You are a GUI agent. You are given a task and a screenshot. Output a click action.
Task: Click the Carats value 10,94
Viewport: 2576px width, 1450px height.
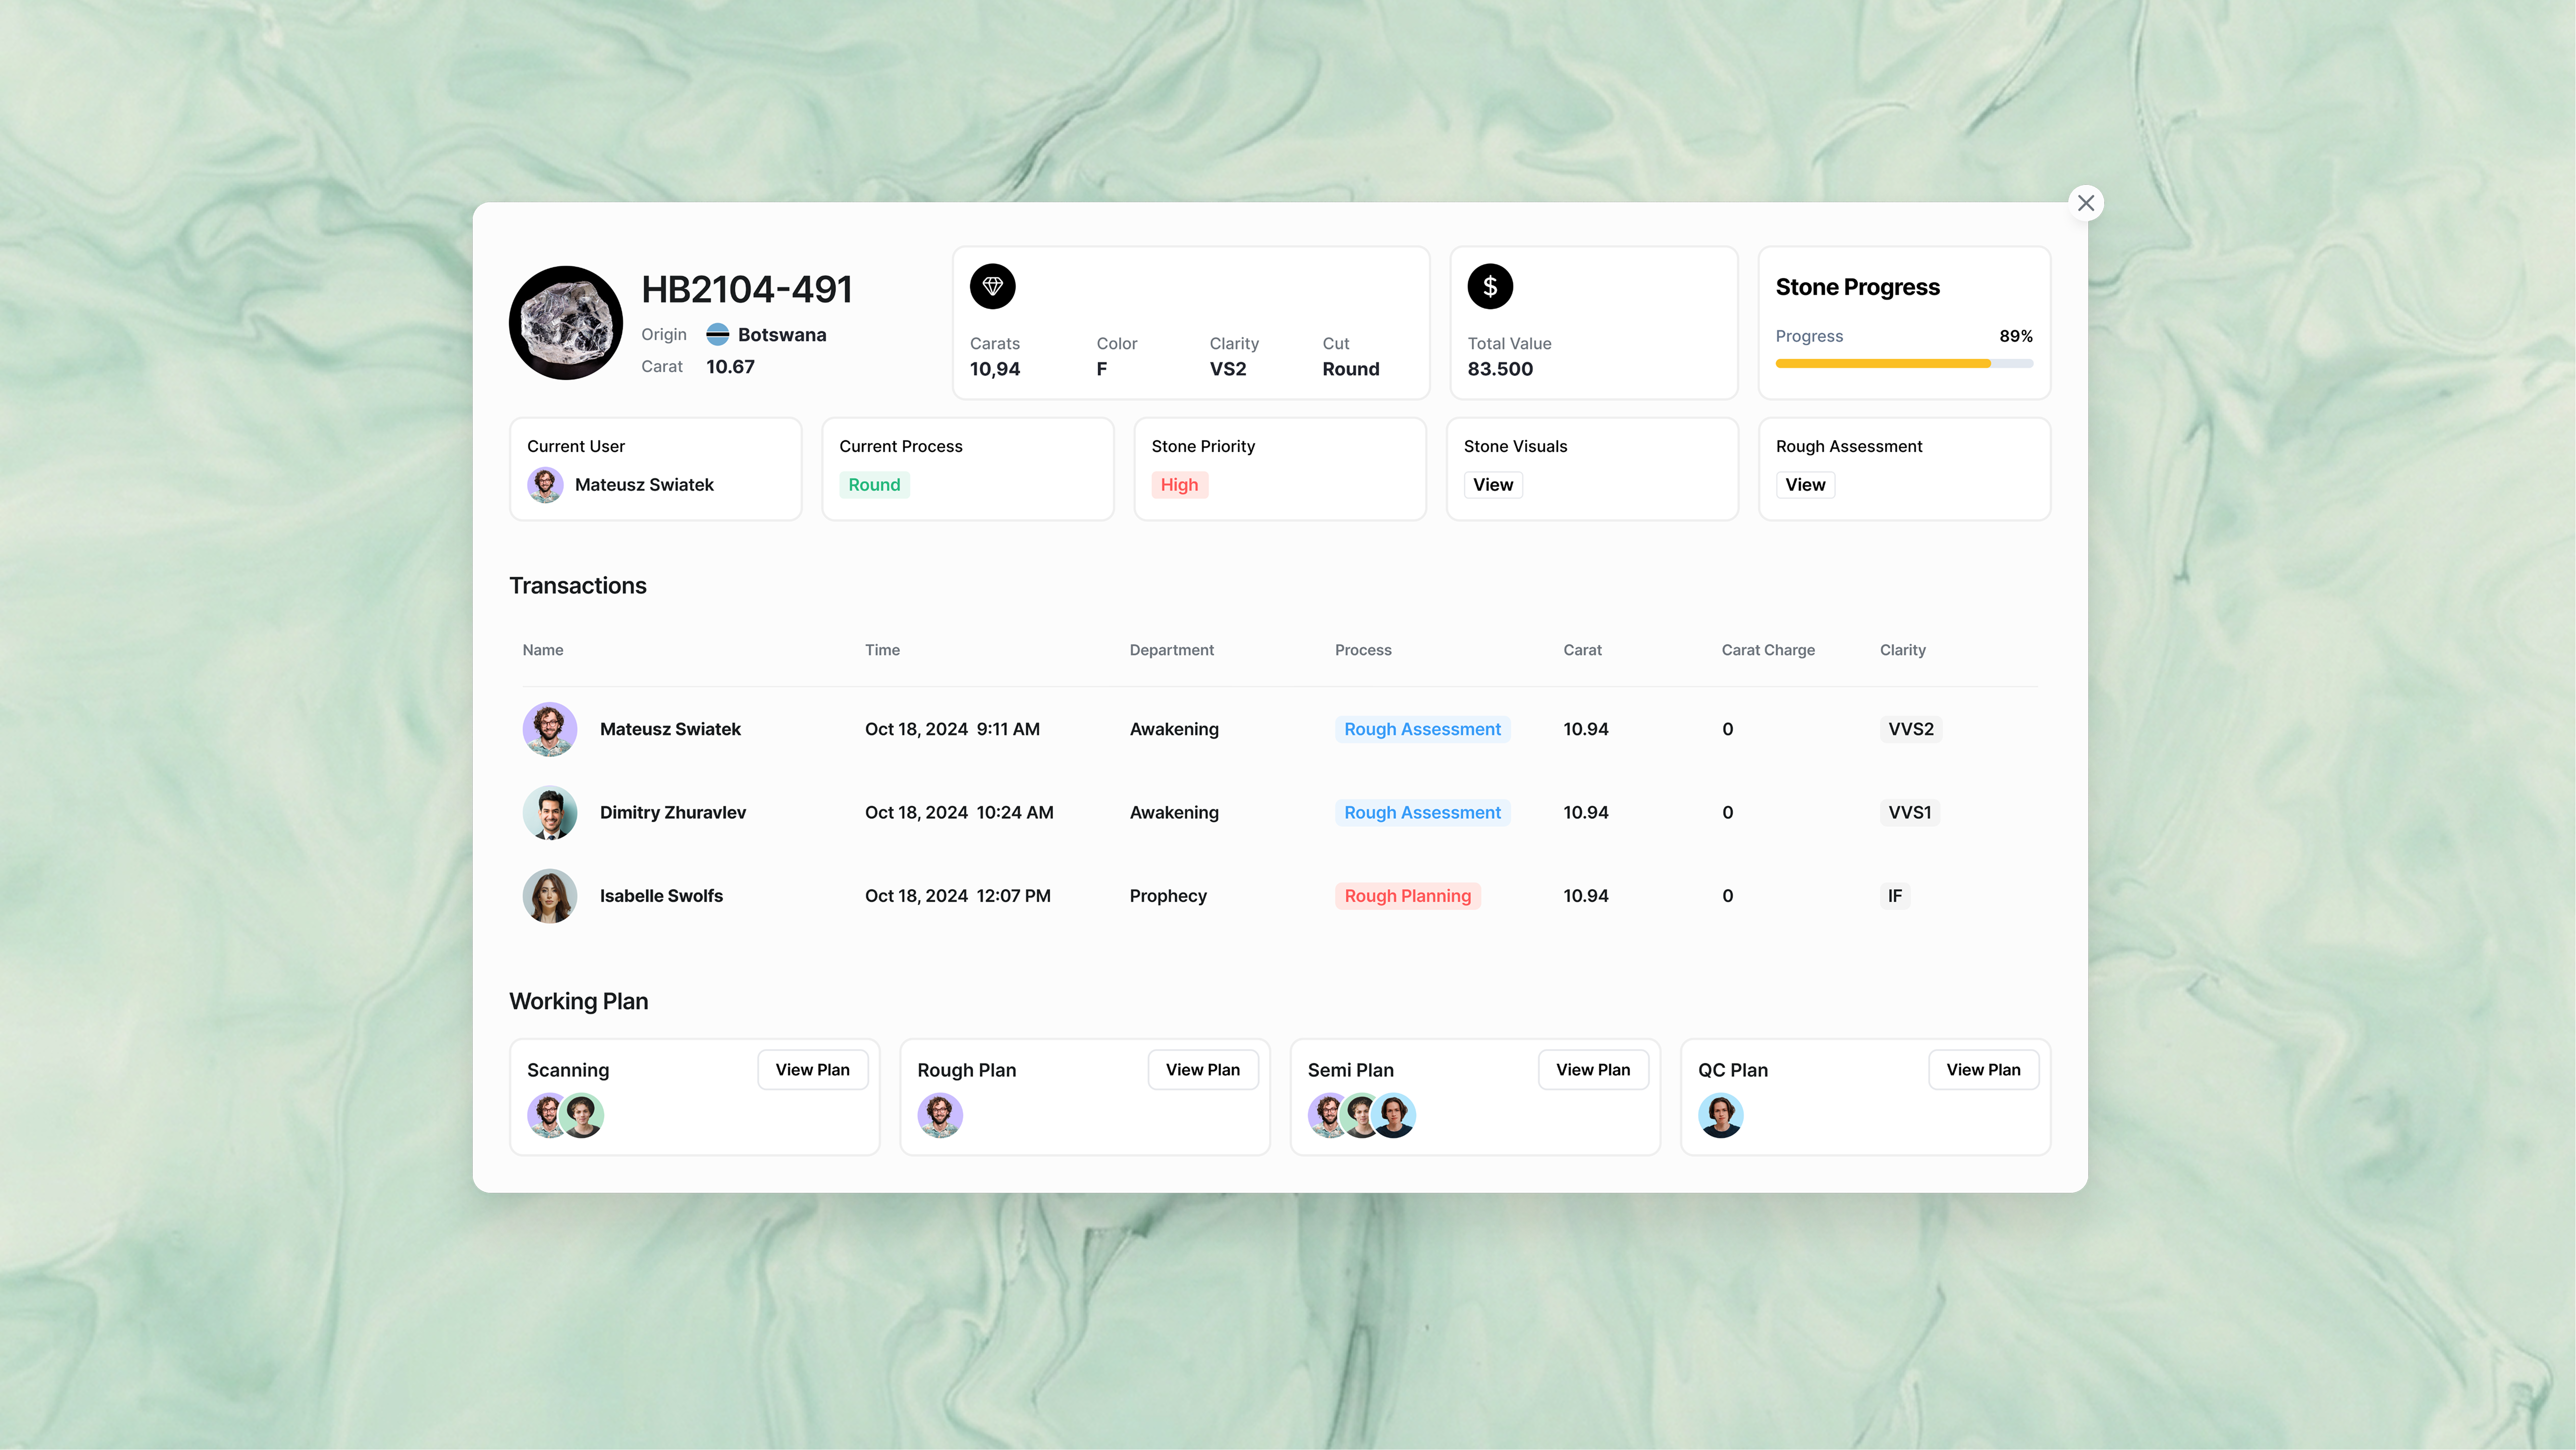(995, 369)
